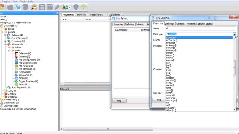
Task: Click the guru hint icon
Action: [x=76, y=7]
